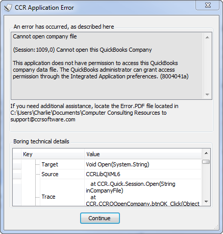Image resolution: width=223 pixels, height=234 pixels.
Task: Click the support@ccrsoftware.com email text
Action: click(x=43, y=119)
